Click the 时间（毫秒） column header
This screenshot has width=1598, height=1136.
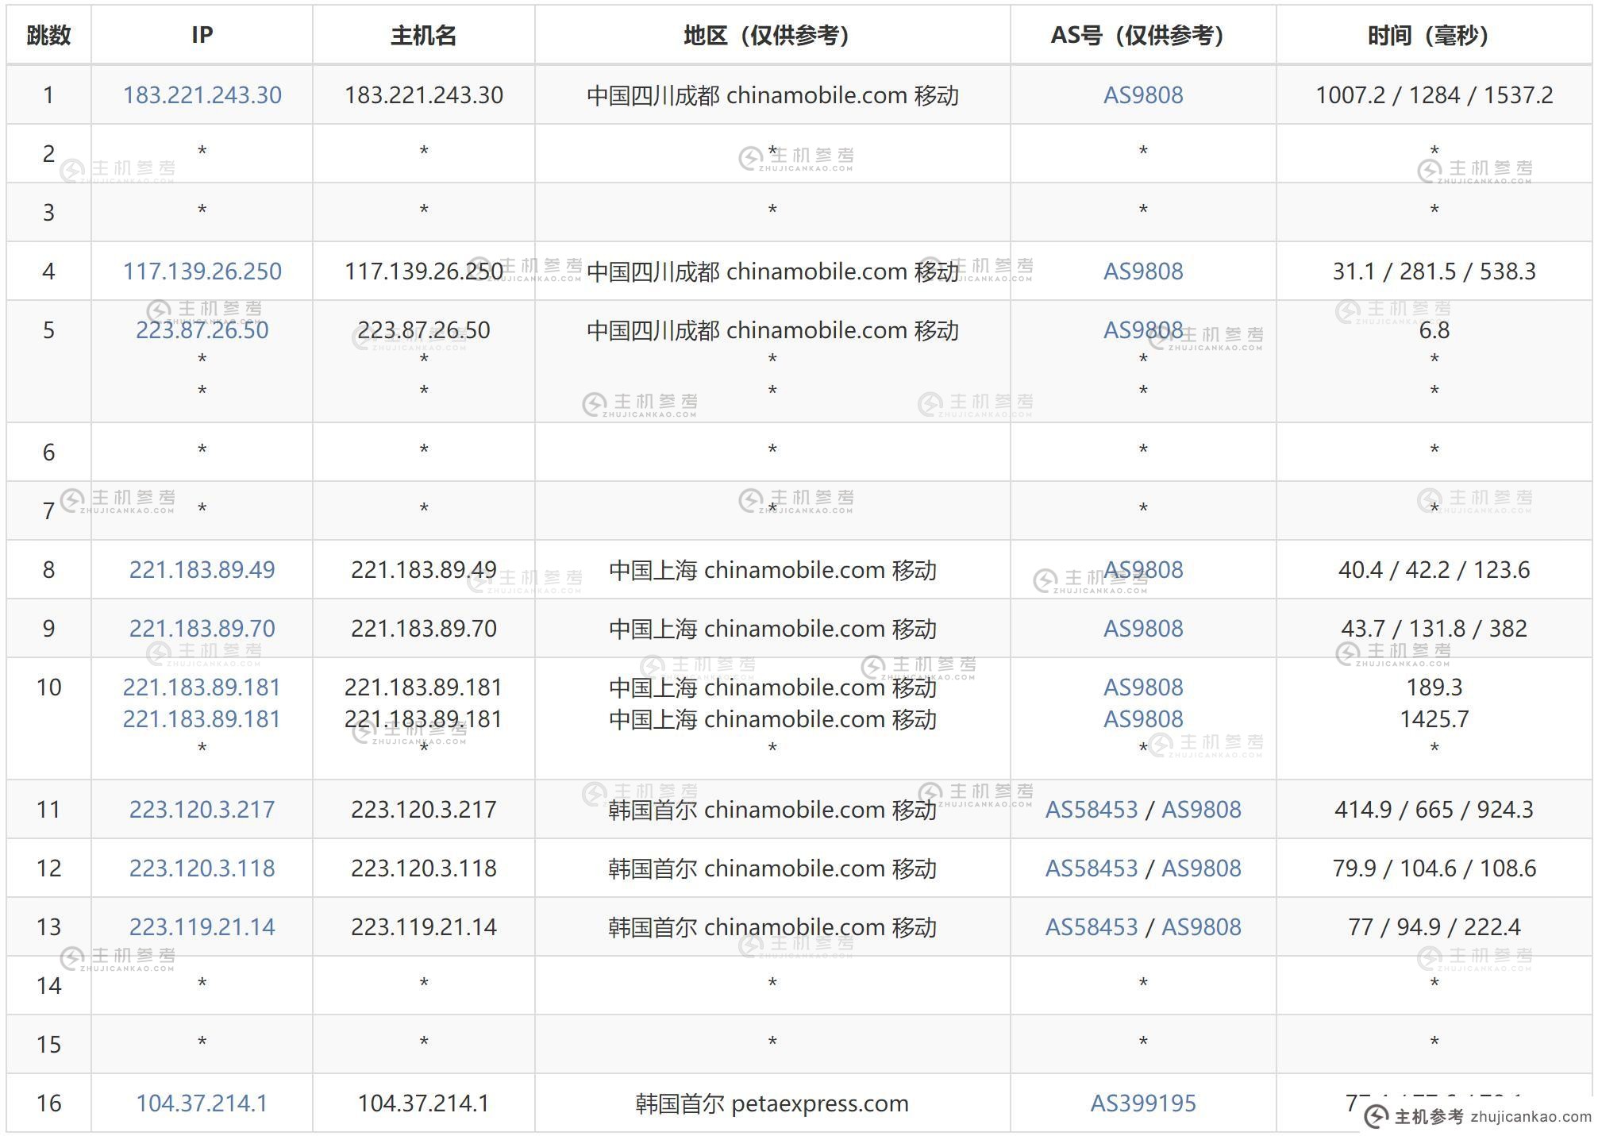[1434, 35]
